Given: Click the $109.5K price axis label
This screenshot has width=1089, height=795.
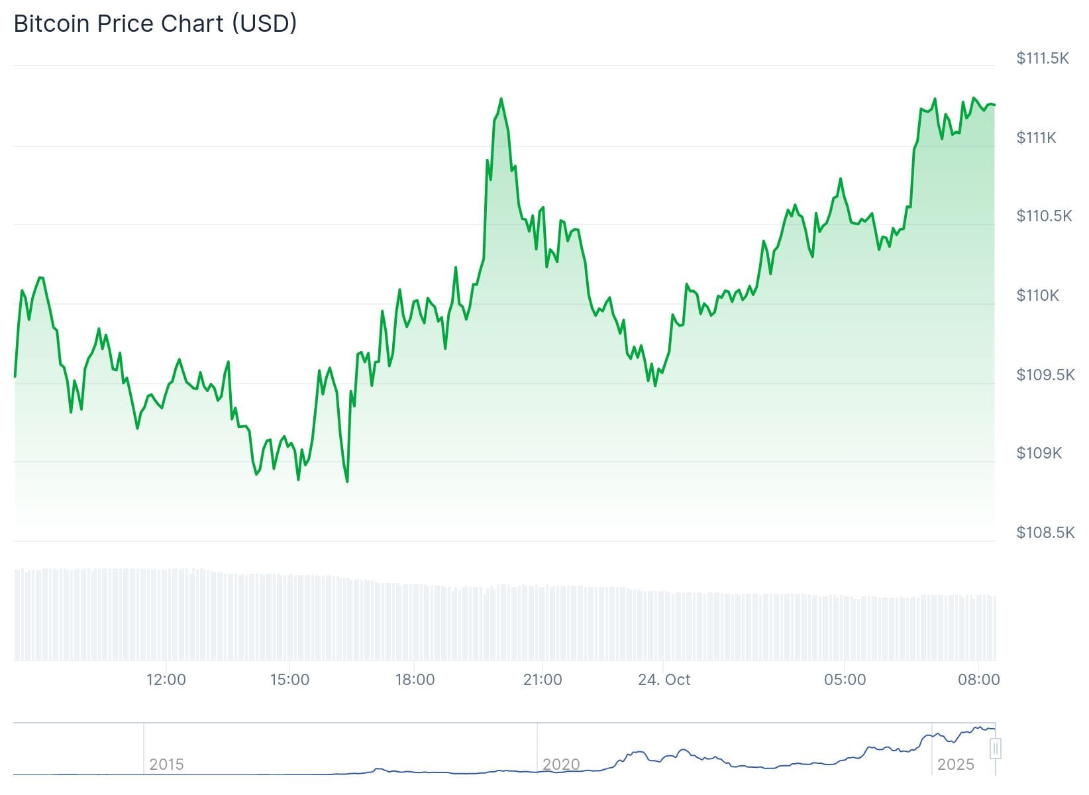Looking at the screenshot, I should [x=1045, y=375].
